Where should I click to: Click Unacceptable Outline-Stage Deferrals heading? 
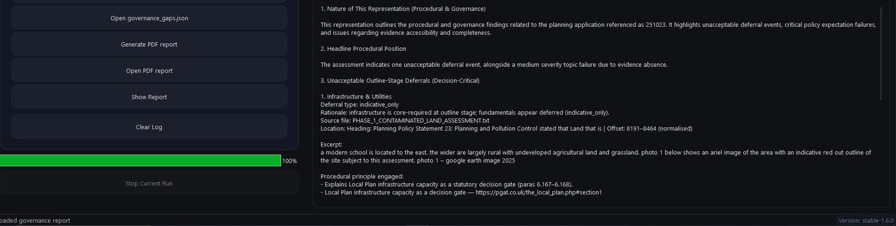[x=400, y=81]
